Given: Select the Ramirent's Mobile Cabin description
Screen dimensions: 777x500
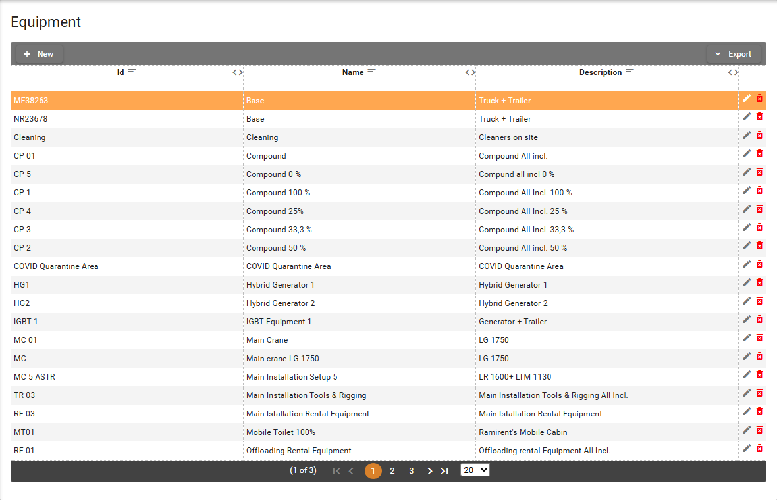Looking at the screenshot, I should 607,432.
